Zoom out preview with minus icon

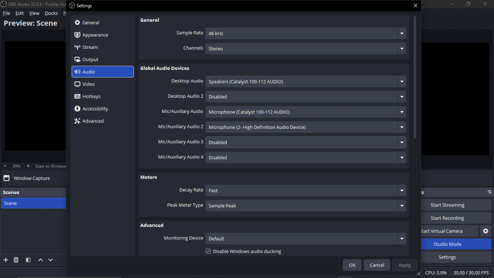point(5,166)
